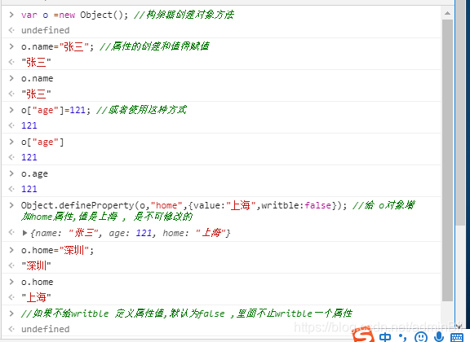Click the input chevron beside Object.defineProperty
This screenshot has width=470, height=342.
[11, 205]
